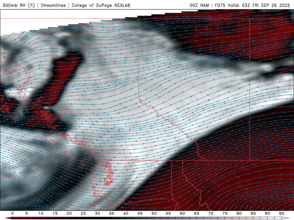Click the '15' colorbar scale label

[55, 213]
